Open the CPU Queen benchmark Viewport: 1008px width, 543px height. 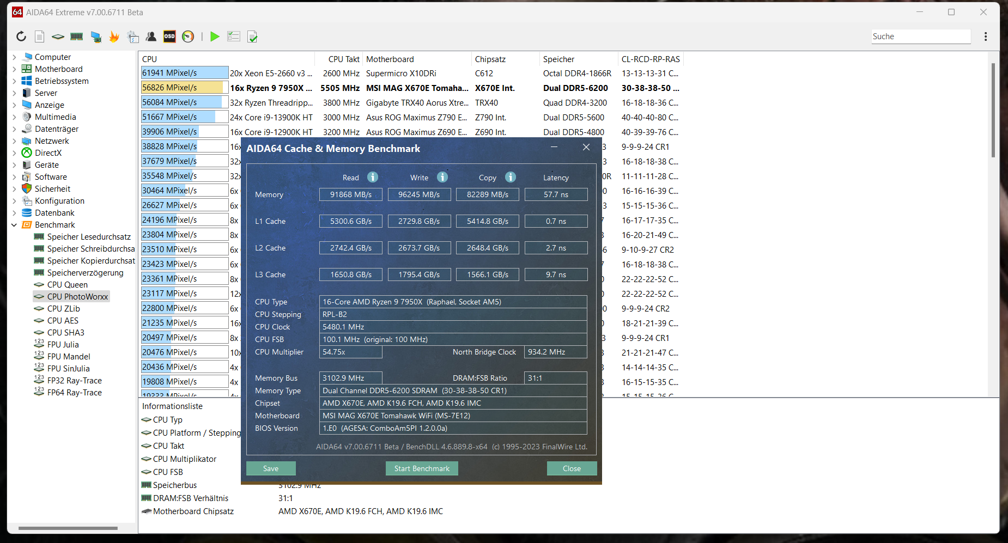(67, 284)
